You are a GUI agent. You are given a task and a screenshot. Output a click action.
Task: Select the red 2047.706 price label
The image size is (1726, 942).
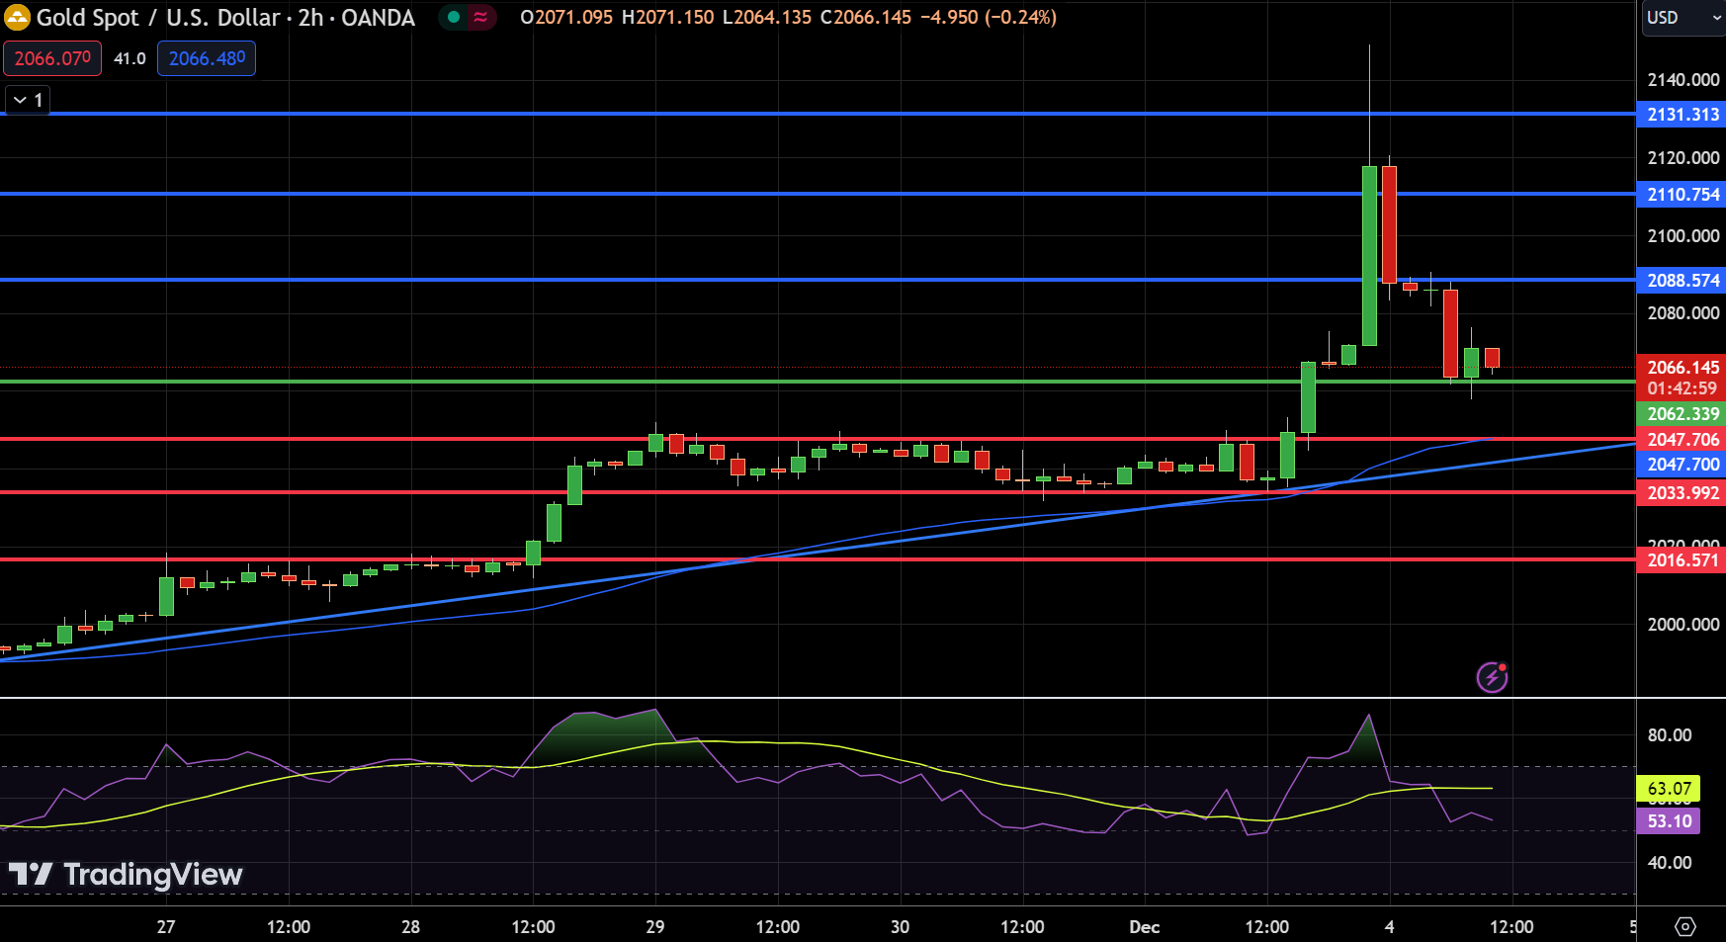(1682, 440)
